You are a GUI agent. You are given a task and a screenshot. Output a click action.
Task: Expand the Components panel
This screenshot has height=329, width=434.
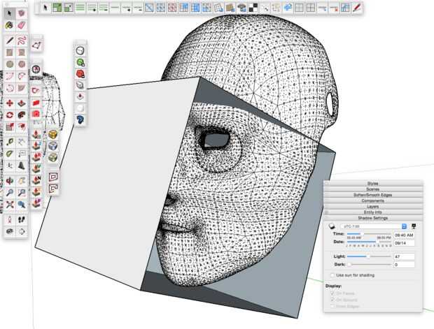pos(373,201)
